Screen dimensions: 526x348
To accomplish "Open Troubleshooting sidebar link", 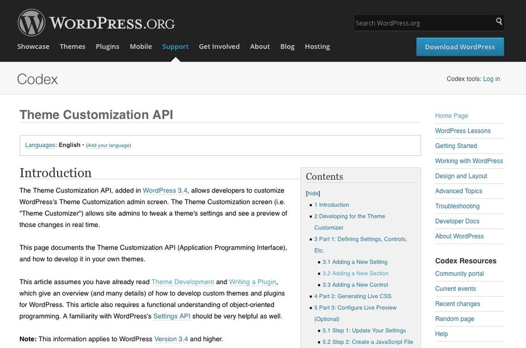I will tap(457, 206).
